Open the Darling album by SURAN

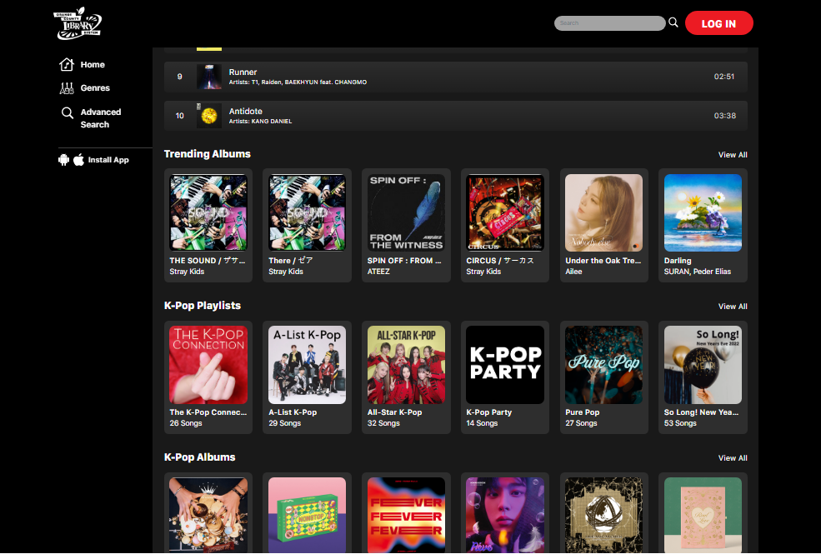[x=703, y=213]
